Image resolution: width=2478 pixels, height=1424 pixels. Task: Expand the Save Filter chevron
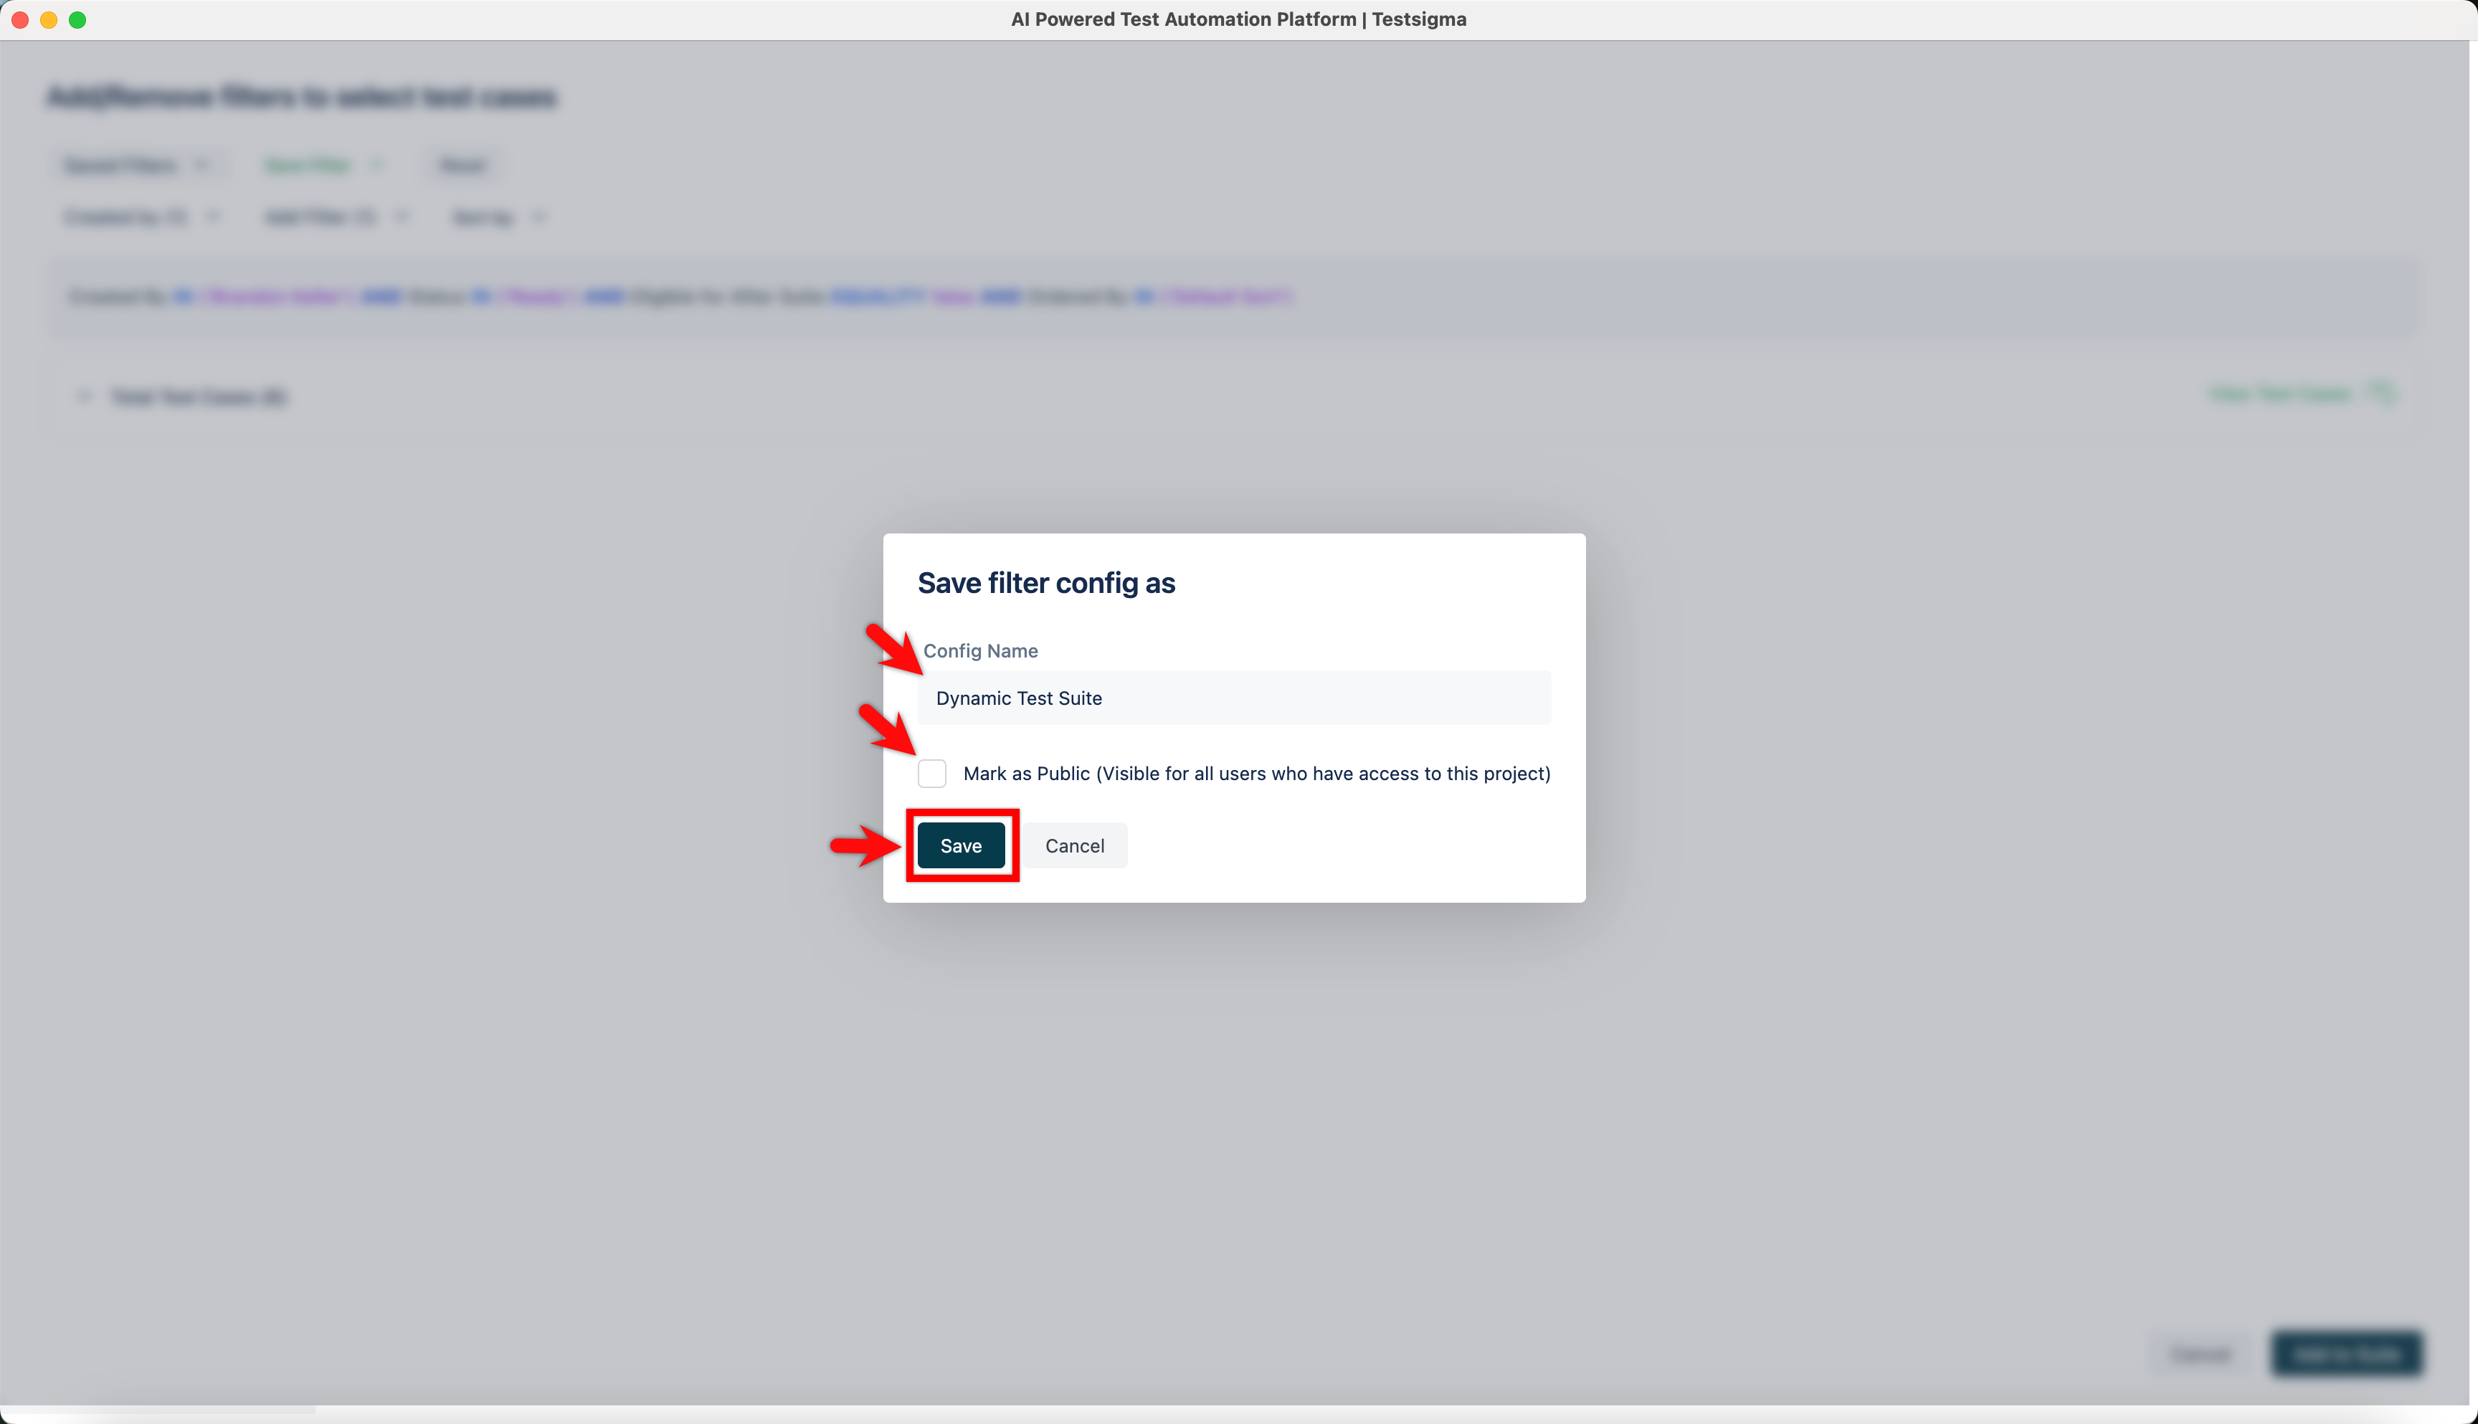tap(379, 164)
